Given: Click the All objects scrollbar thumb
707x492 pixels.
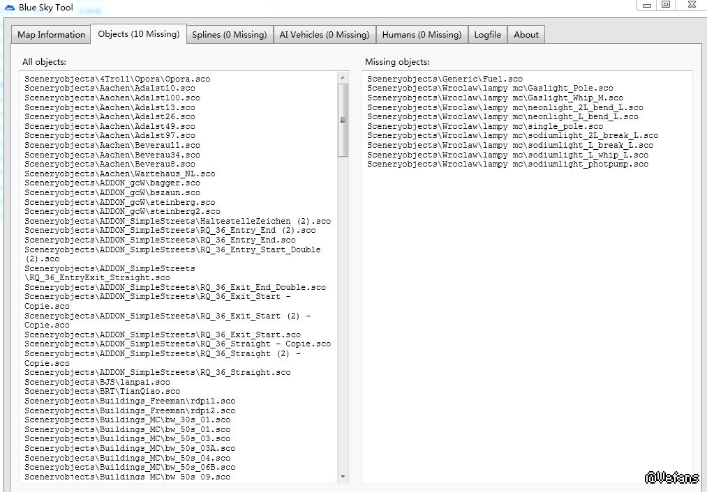Looking at the screenshot, I should click(343, 120).
